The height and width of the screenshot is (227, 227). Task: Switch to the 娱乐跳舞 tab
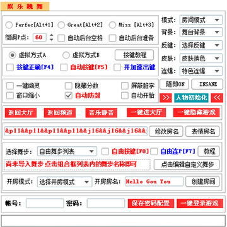coord(25,6)
